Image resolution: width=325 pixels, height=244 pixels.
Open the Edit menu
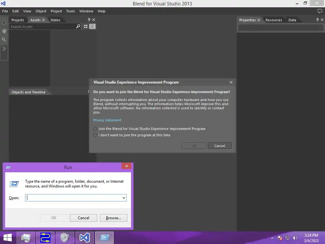[16, 11]
